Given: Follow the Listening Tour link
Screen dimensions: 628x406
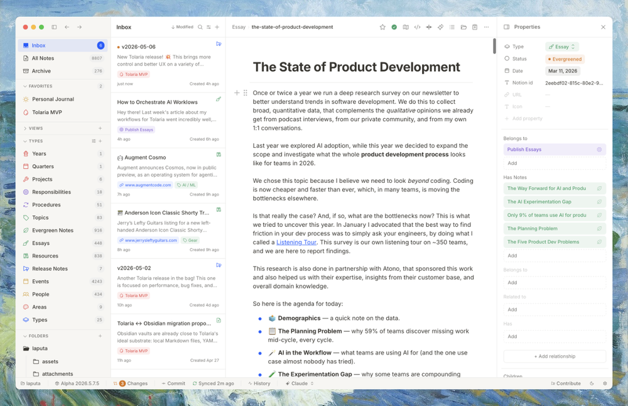Looking at the screenshot, I should tap(296, 242).
